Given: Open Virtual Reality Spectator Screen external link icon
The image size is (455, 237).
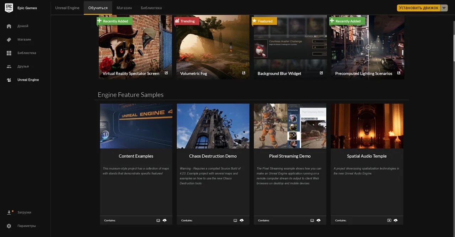Looking at the screenshot, I should 166,73.
